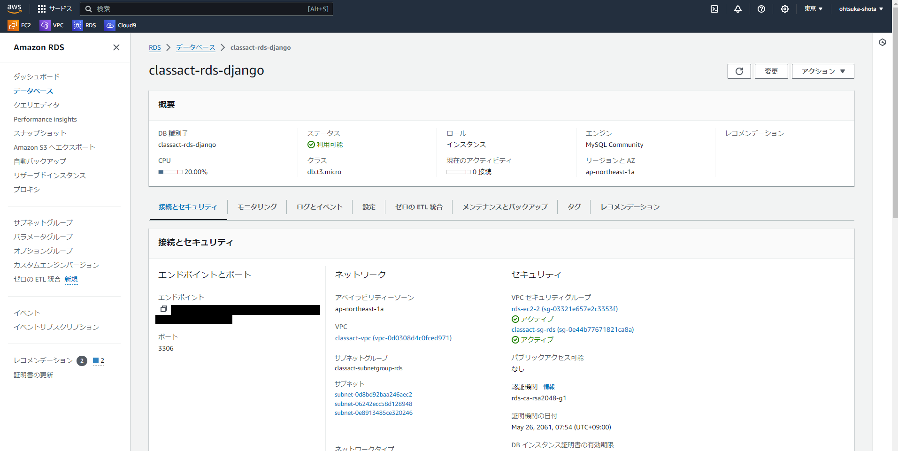The width and height of the screenshot is (898, 451).
Task: Open クエリエディタ in the sidebar
Action: coord(37,105)
